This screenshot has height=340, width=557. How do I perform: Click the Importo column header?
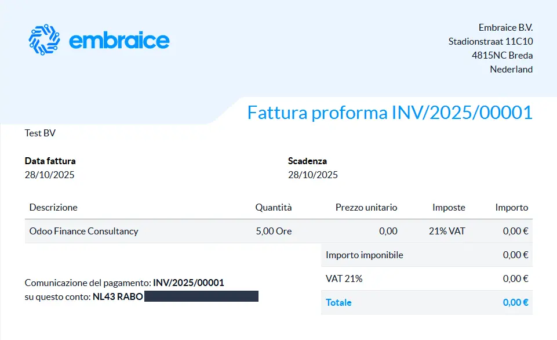pyautogui.click(x=512, y=207)
